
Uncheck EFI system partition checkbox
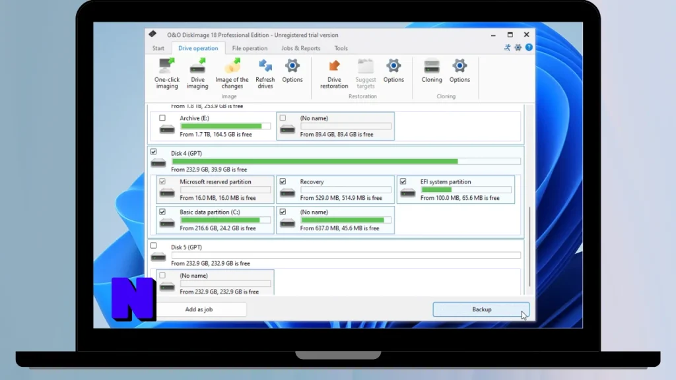point(403,181)
